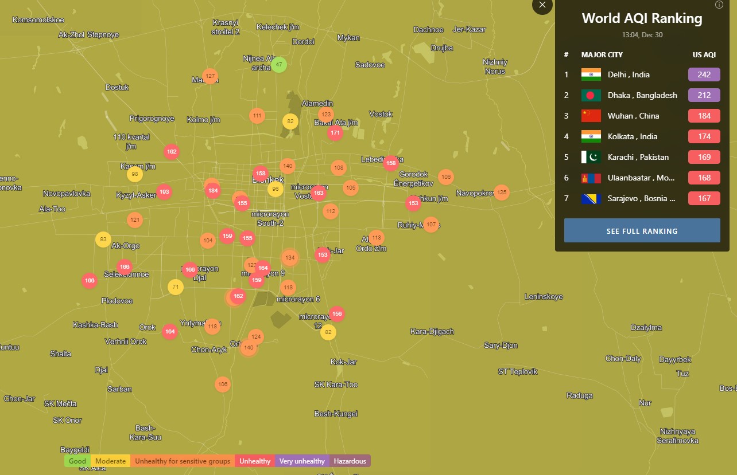Open the 171 AQI marker near Bakai Ata
The height and width of the screenshot is (475, 737).
[x=335, y=133]
